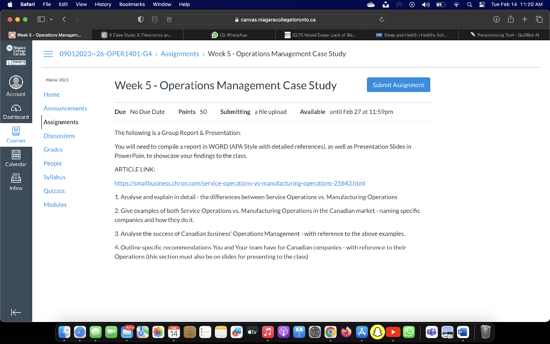
Task: Open the Wi-Fi menu dropdown
Action: tap(456, 4)
